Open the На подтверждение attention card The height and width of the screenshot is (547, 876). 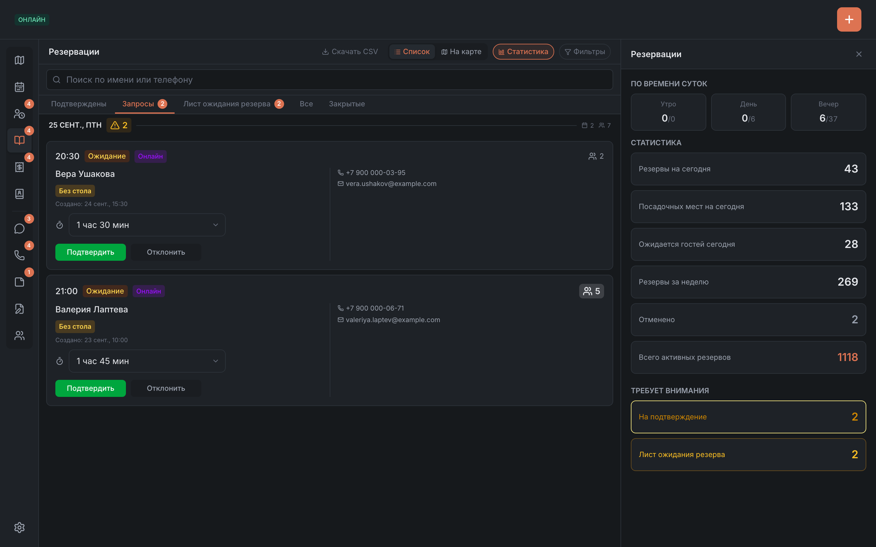tap(748, 417)
